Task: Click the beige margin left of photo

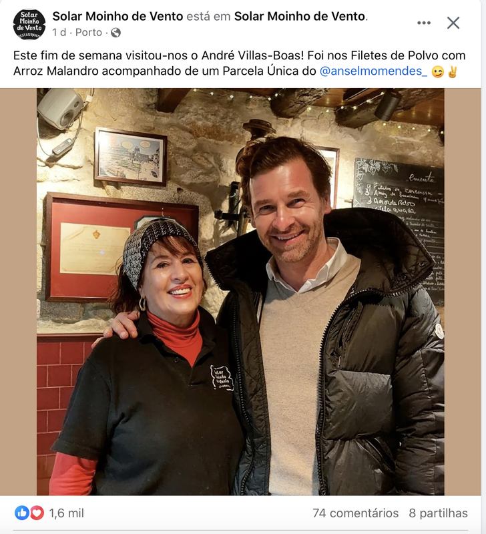Action: point(19,292)
